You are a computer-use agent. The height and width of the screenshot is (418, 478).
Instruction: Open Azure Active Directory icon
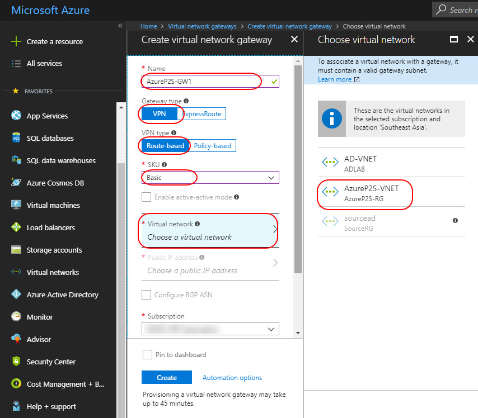[x=16, y=294]
